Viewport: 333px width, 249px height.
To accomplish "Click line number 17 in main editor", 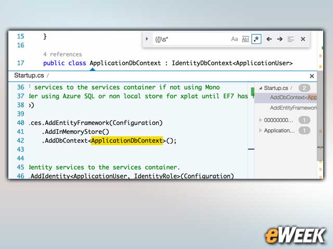I will [21, 63].
